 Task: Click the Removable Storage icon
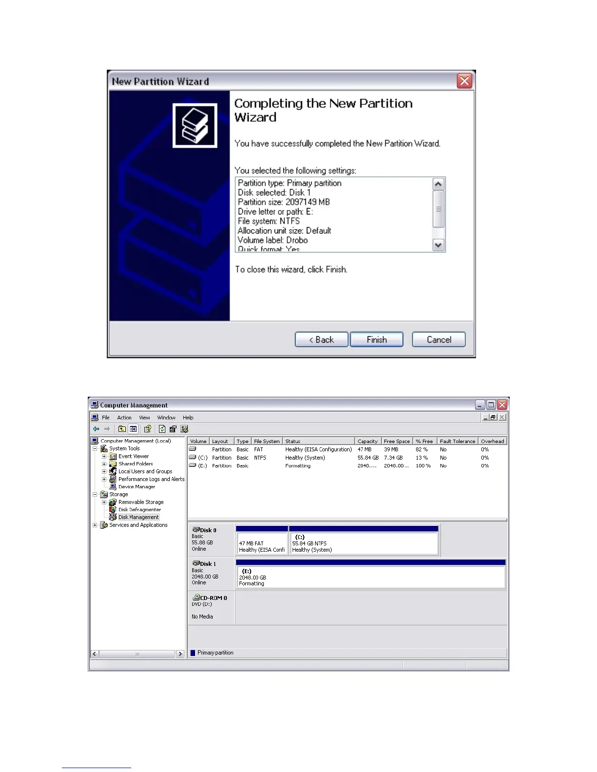tap(113, 502)
